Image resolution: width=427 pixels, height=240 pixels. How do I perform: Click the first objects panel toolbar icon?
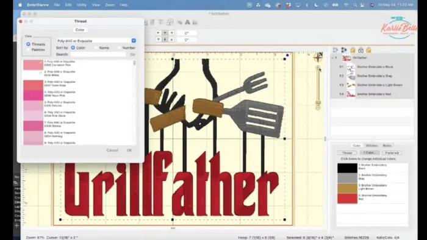click(x=335, y=50)
